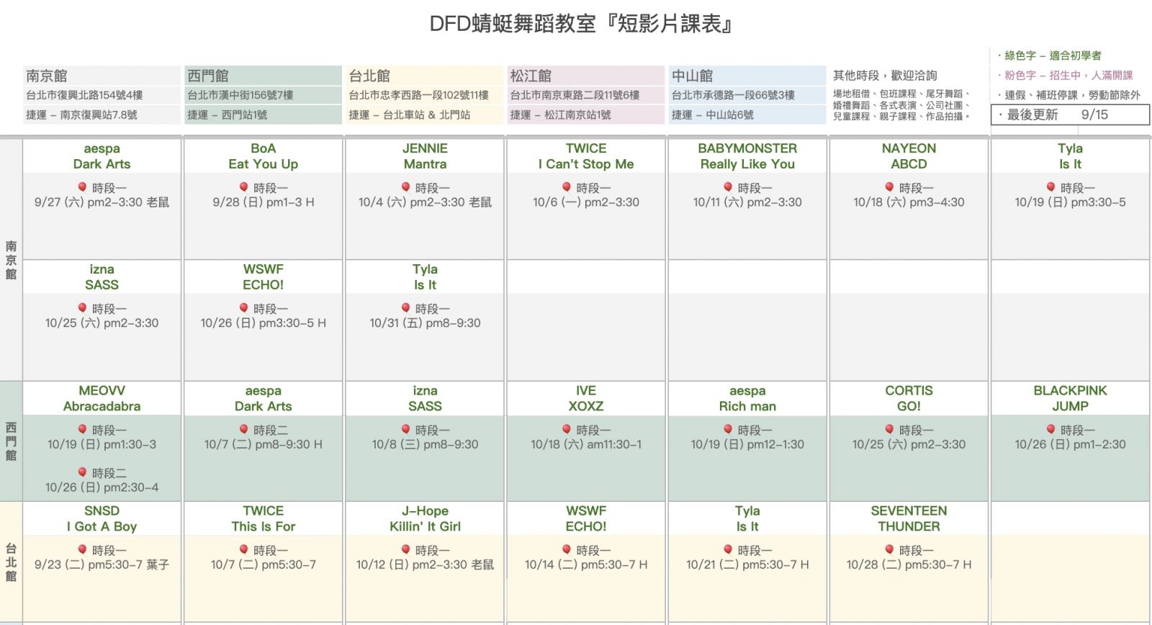The image size is (1152, 625).
Task: Click 中山館 address 承德路一段66號3樓
Action: 733,95
